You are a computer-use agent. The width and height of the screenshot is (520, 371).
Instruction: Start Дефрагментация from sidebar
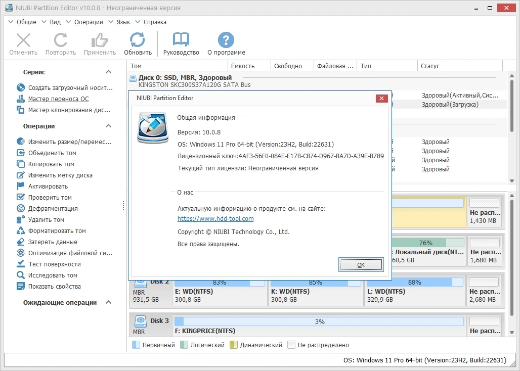pyautogui.click(x=53, y=209)
